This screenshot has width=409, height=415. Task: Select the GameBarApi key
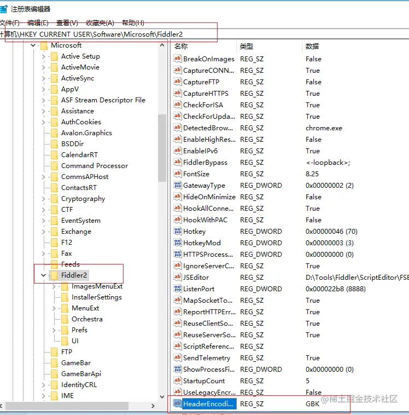(81, 374)
